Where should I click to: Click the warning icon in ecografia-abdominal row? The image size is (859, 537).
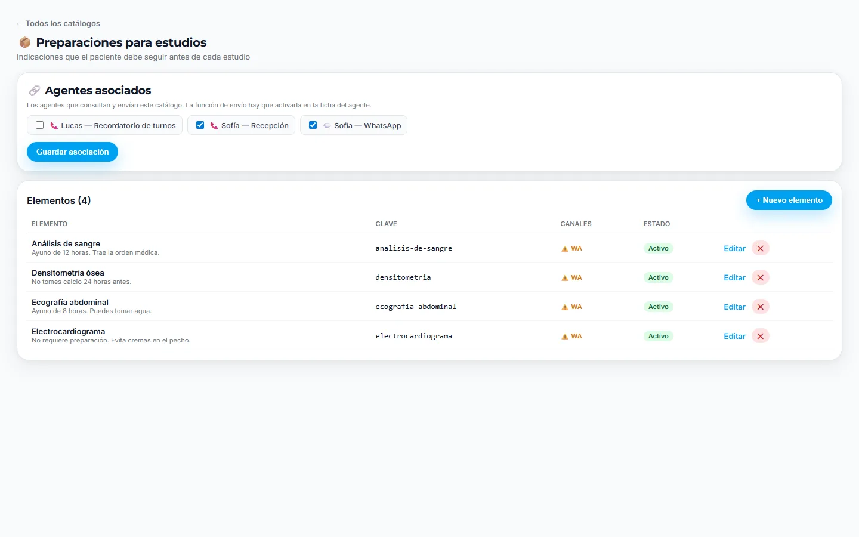pos(564,307)
